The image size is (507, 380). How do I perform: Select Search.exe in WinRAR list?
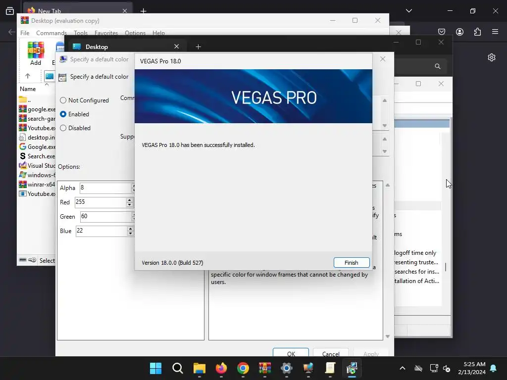click(x=37, y=156)
